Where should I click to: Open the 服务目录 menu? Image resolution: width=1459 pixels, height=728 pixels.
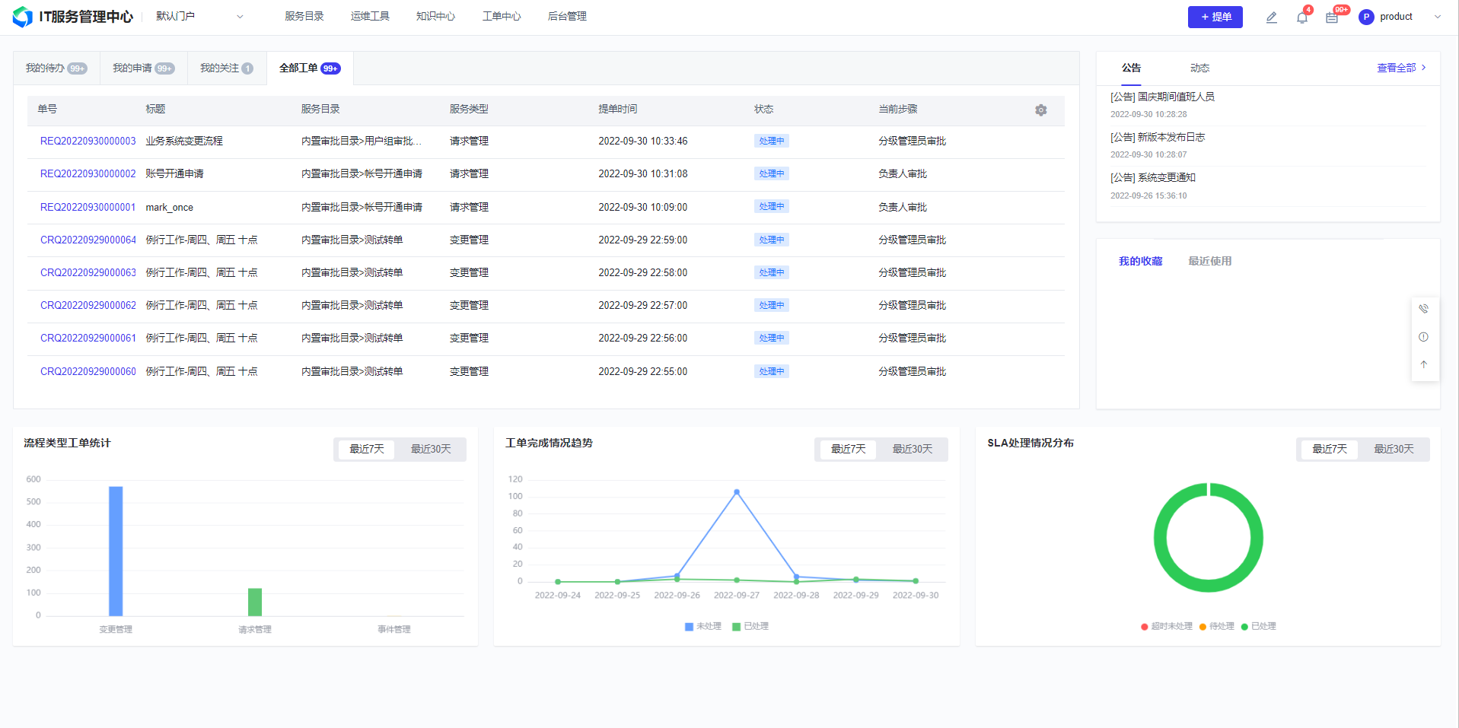coord(304,17)
